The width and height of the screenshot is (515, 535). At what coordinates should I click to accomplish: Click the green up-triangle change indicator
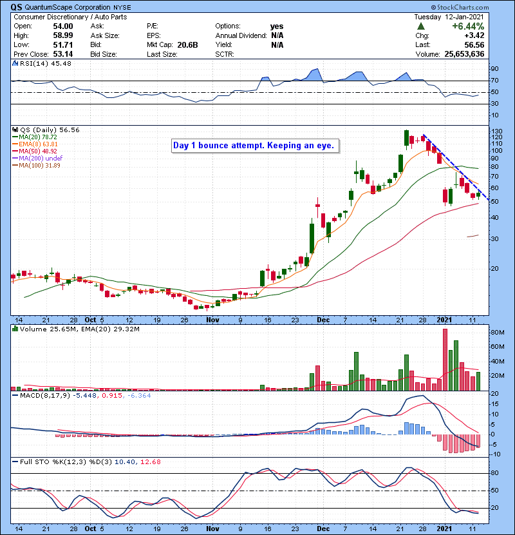(421, 26)
